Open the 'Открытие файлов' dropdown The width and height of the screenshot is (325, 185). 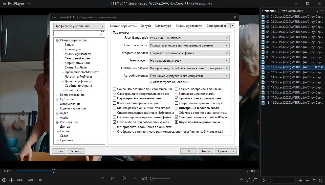click(189, 53)
